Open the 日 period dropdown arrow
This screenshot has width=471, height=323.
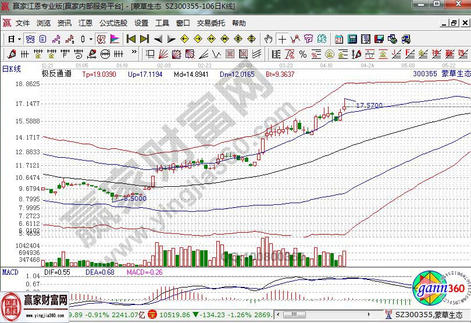click(x=19, y=39)
